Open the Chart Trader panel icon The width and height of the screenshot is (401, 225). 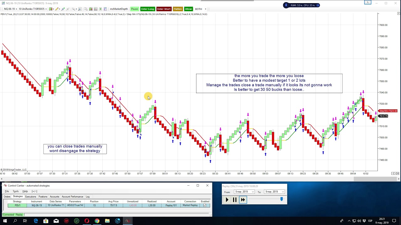click(x=86, y=9)
